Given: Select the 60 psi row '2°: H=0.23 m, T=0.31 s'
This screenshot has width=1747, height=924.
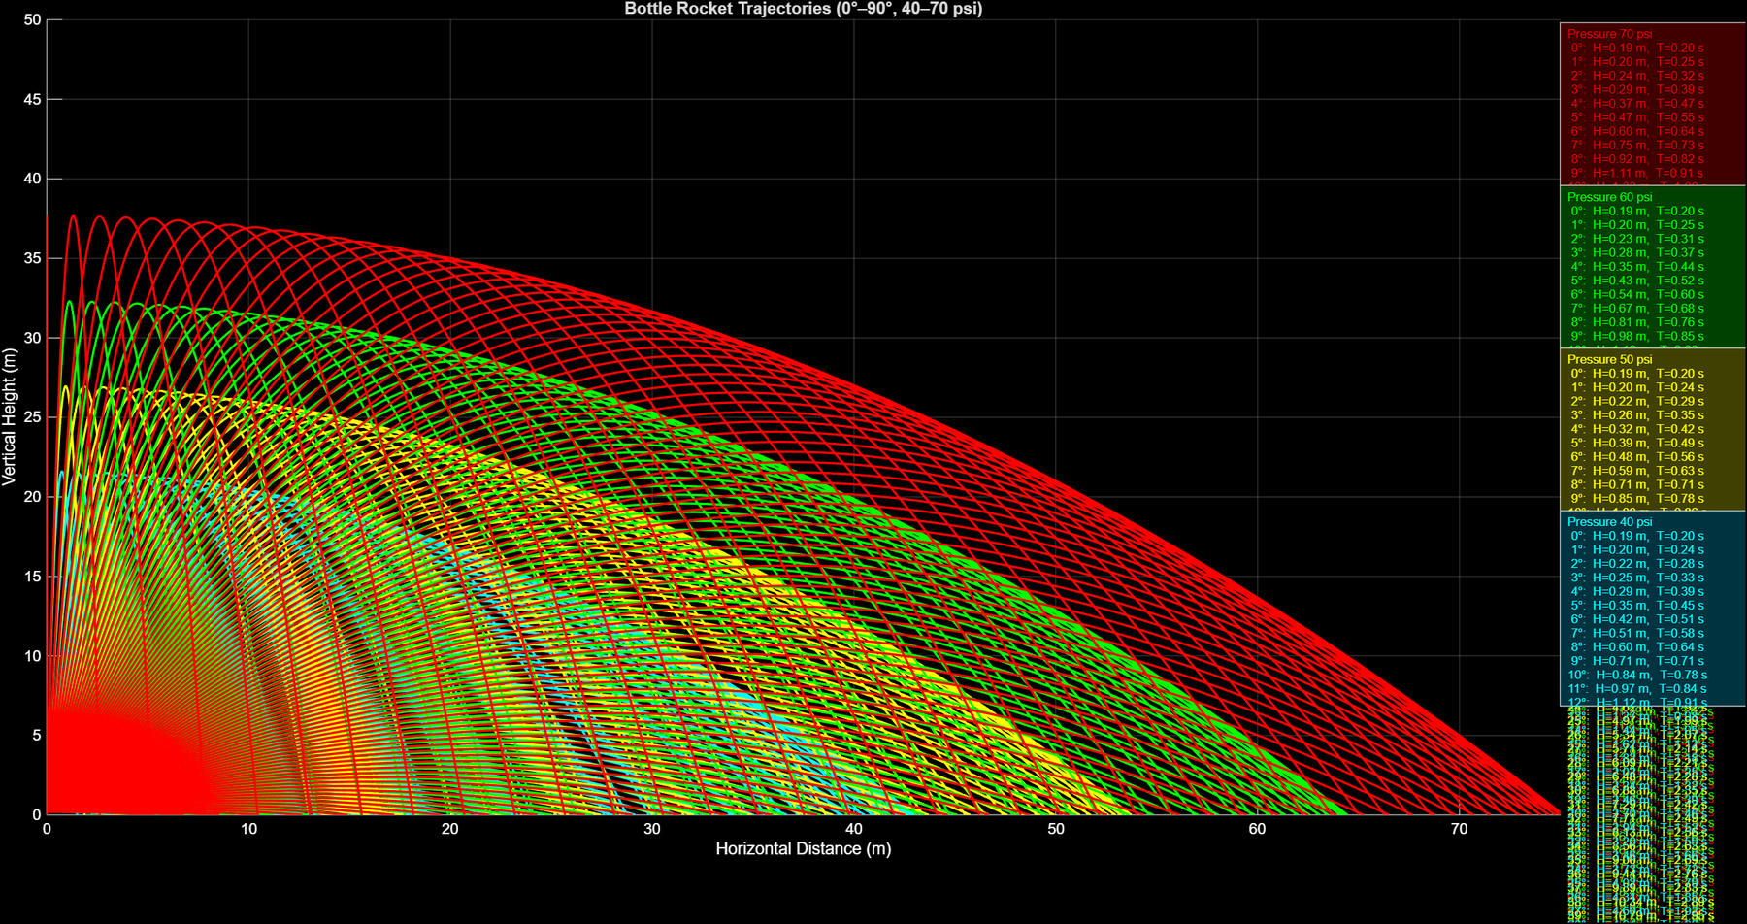Looking at the screenshot, I should click(x=1637, y=239).
